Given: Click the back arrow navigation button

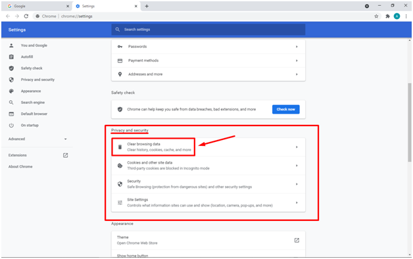Looking at the screenshot, I should (8, 16).
